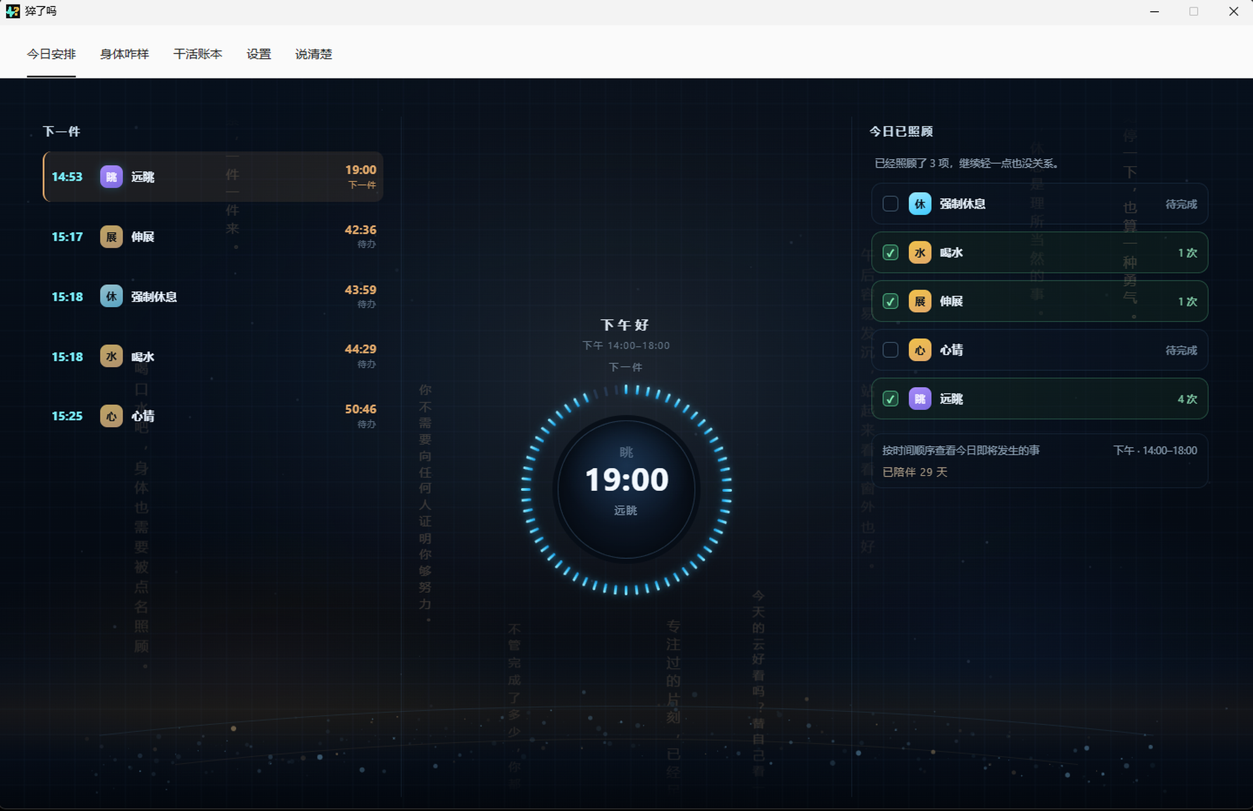
Task: Open the 说清楚 tab
Action: [314, 54]
